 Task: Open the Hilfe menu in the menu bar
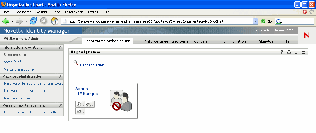coord(106,12)
